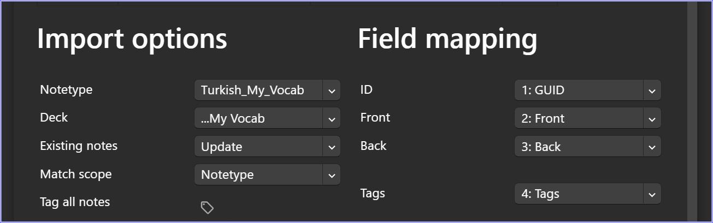Click the Front field label
This screenshot has width=713, height=223.
coord(375,117)
